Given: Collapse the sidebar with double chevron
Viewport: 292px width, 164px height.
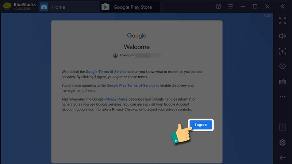Looking at the screenshot, I should [283, 7].
